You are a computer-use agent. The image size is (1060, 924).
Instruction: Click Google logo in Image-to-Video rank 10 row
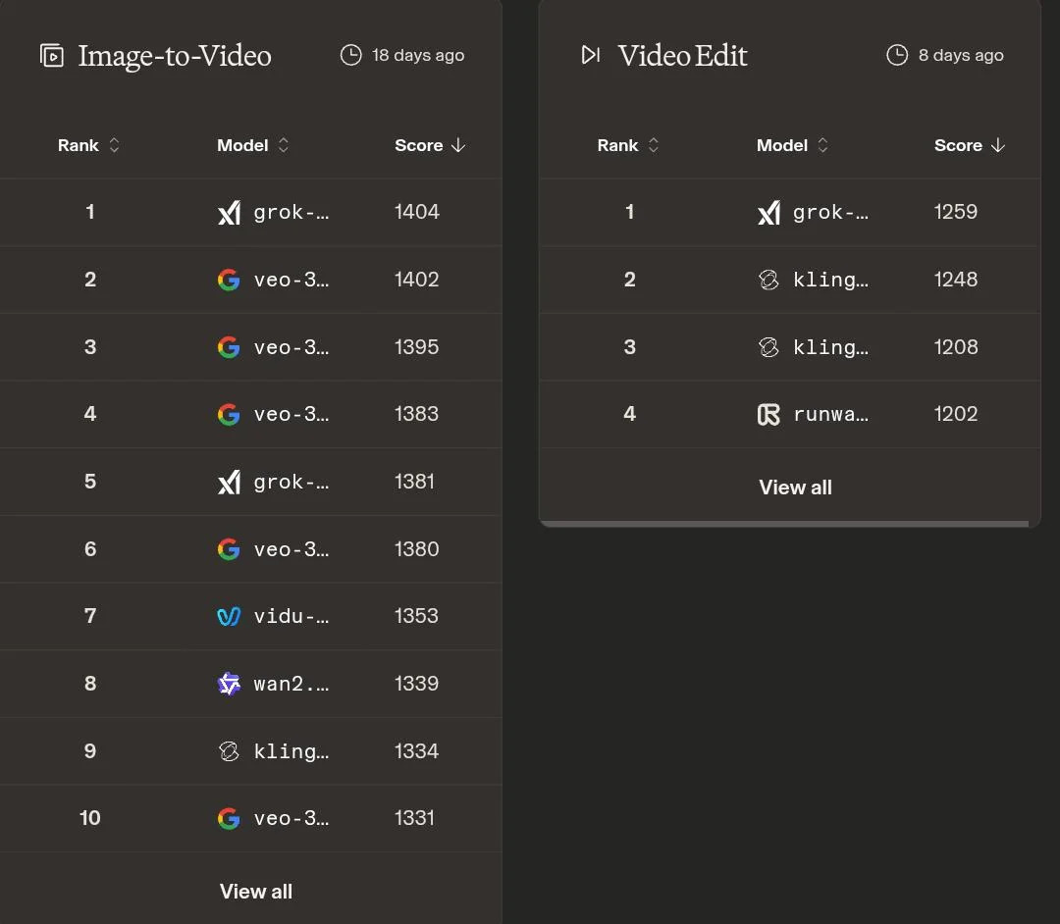point(229,818)
